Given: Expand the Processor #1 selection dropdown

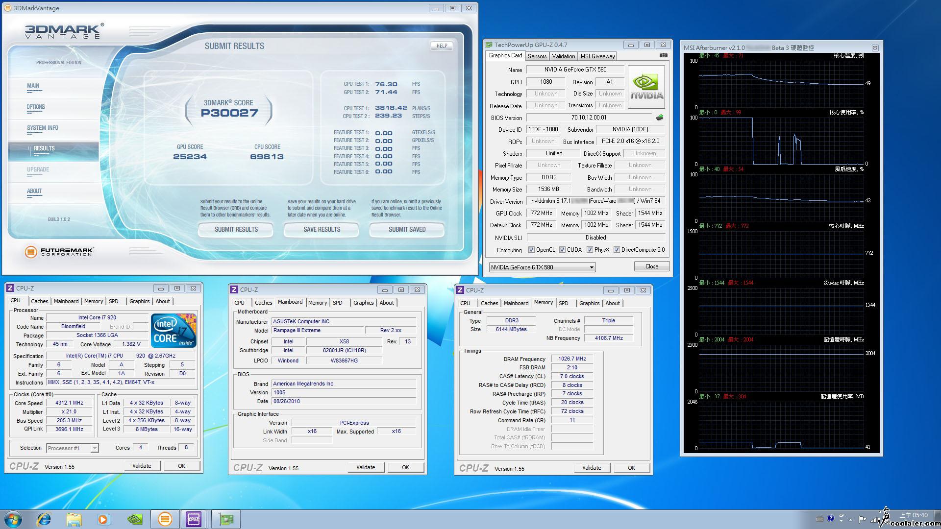Looking at the screenshot, I should click(x=94, y=448).
